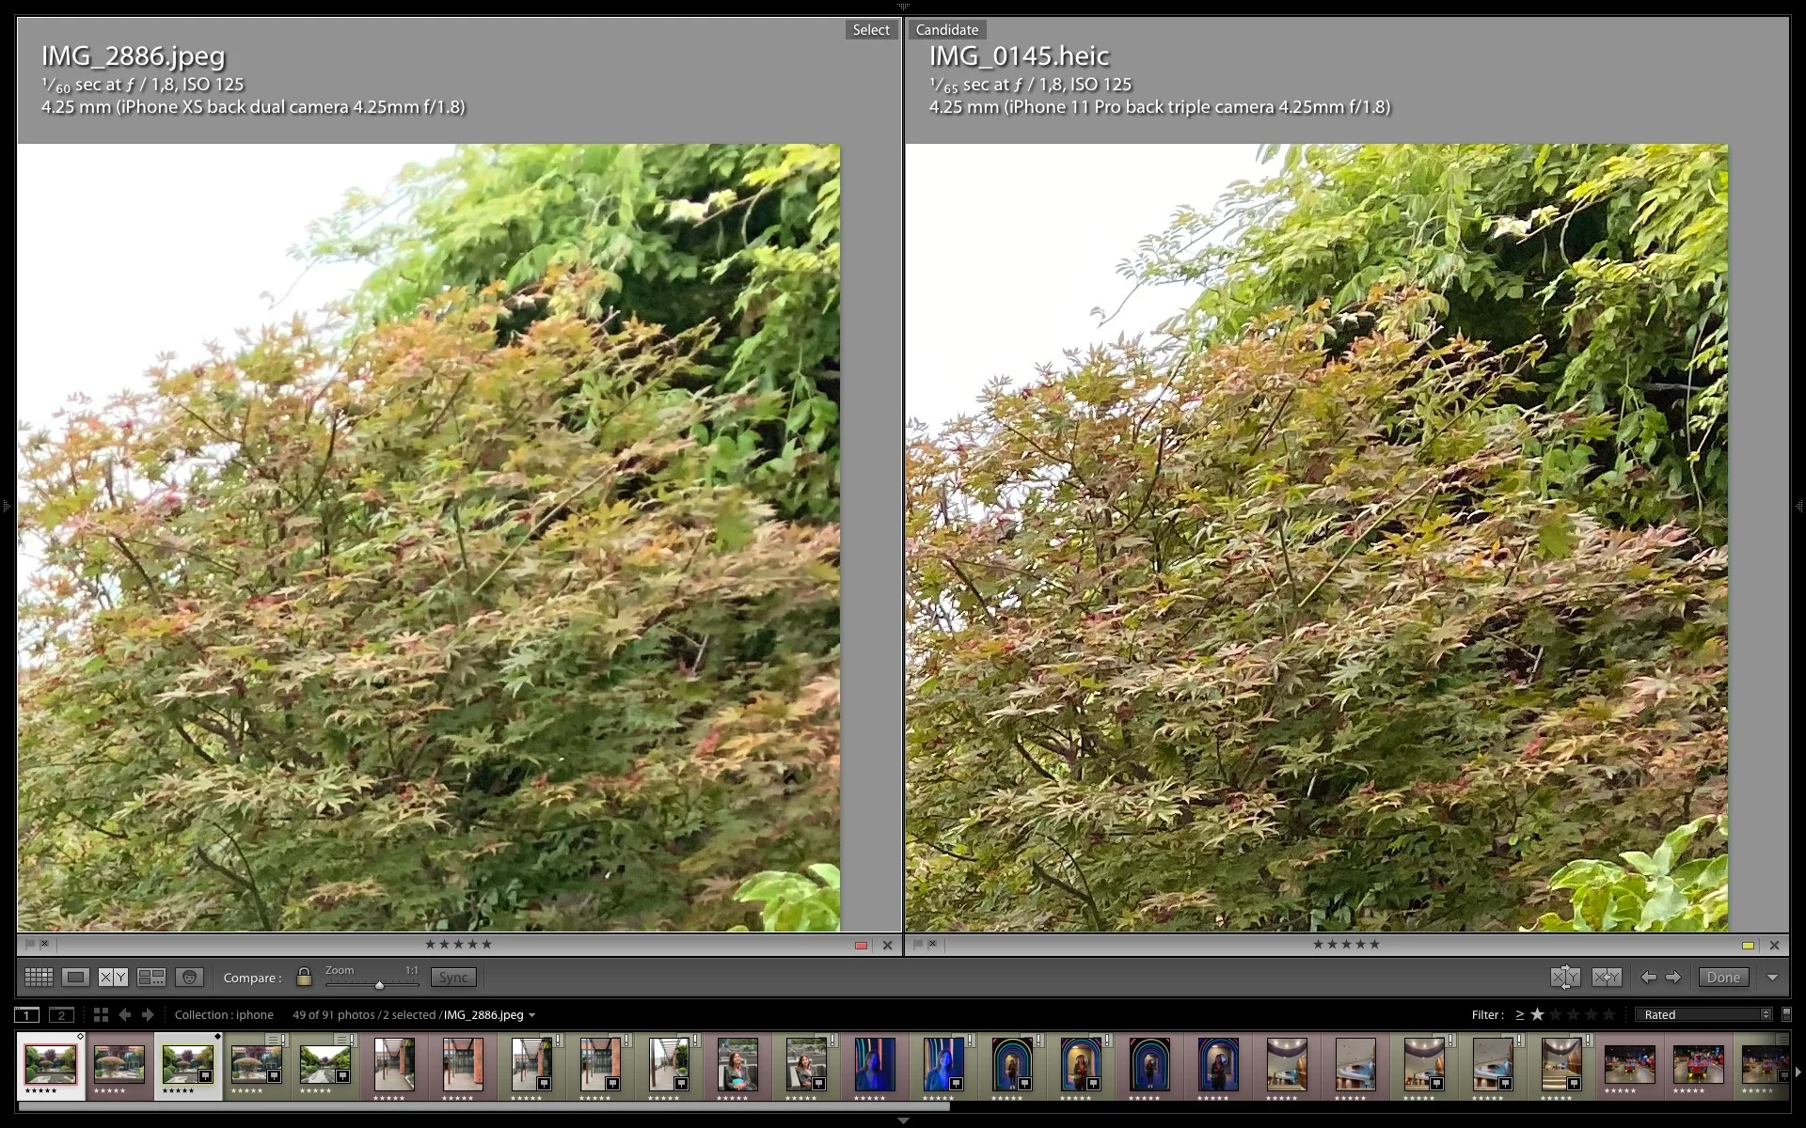Toggle filters on/off switch
Screen dimensions: 1806x1128
[1786, 1014]
